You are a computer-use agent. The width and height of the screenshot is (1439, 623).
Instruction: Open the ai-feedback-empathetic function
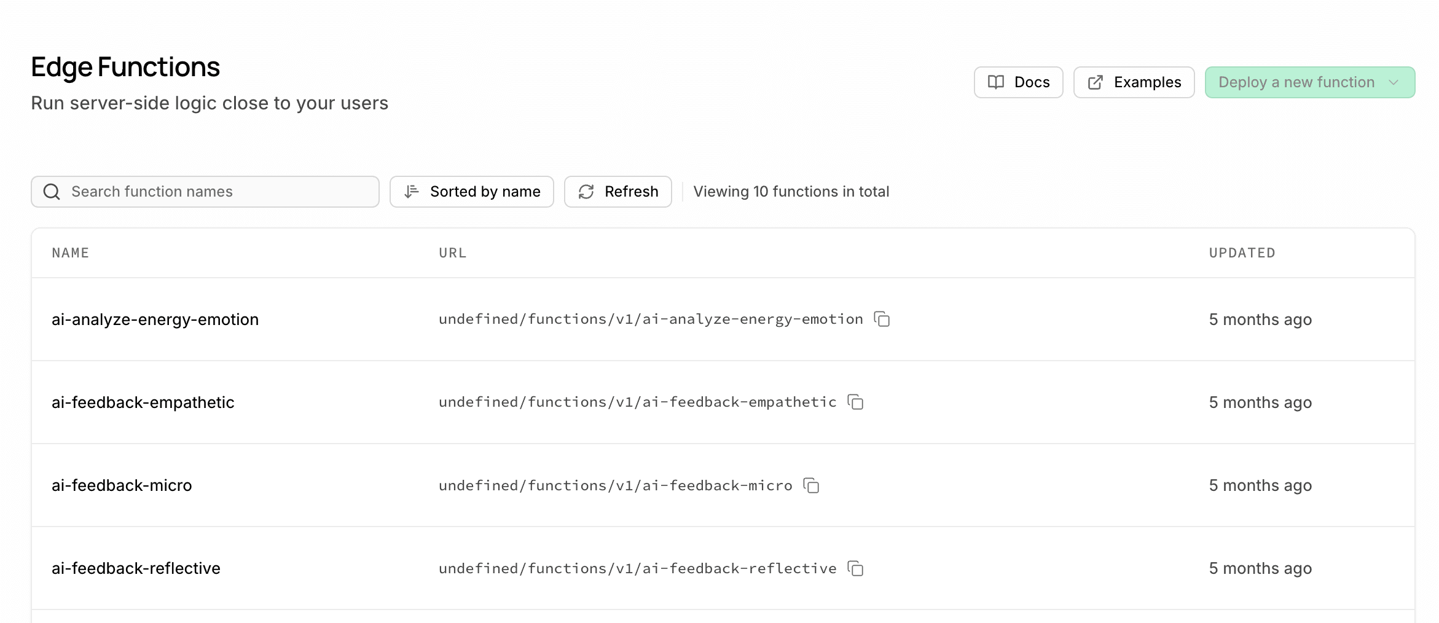click(x=143, y=402)
